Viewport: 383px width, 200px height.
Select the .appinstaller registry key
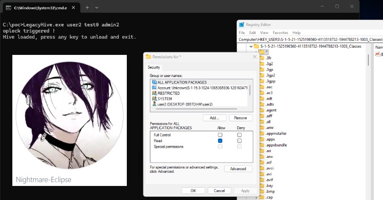coord(276,134)
